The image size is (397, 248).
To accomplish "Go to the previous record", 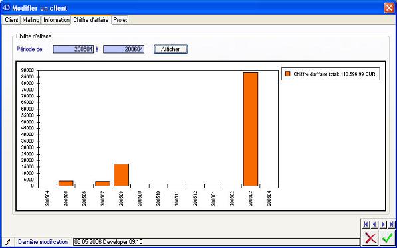I will [374, 224].
